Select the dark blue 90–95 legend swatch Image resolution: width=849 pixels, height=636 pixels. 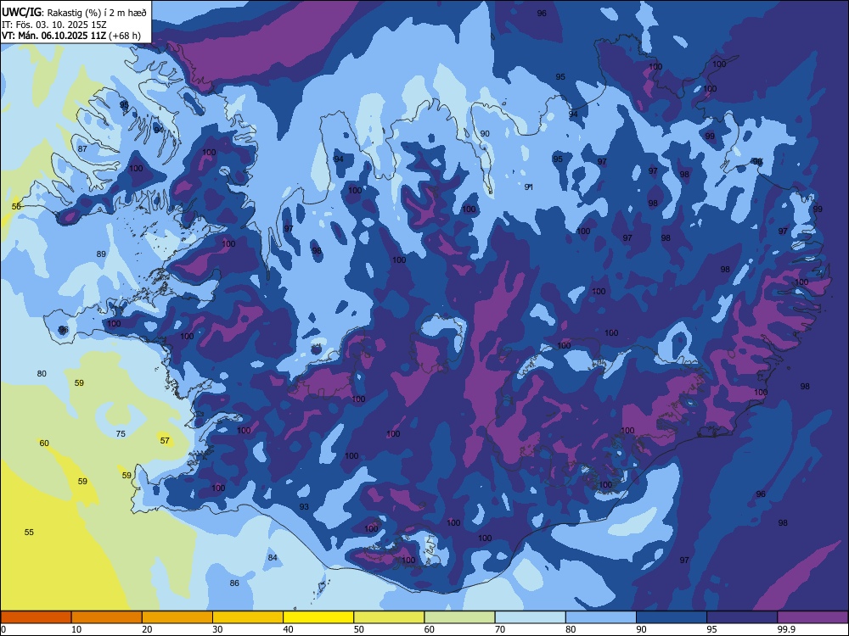click(672, 617)
